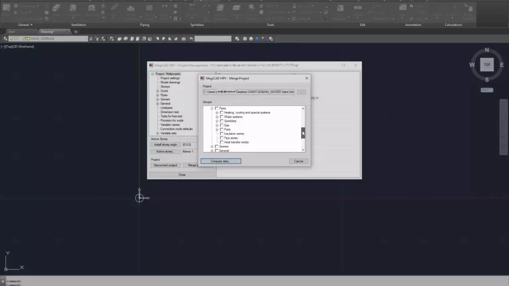Click the S compass letter on the ViewCube
The height and width of the screenshot is (286, 509).
point(487,79)
